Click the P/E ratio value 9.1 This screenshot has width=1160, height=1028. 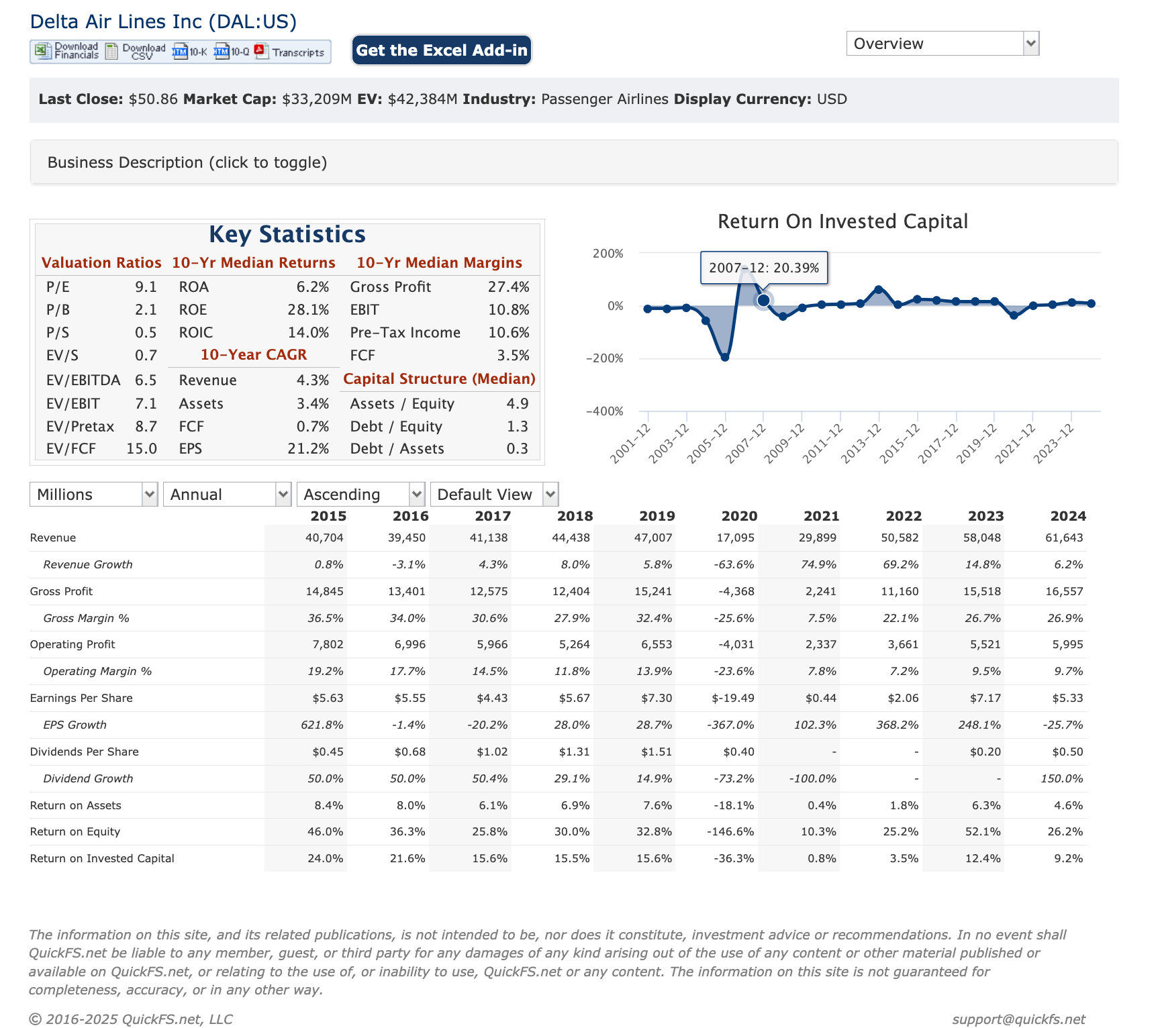146,287
